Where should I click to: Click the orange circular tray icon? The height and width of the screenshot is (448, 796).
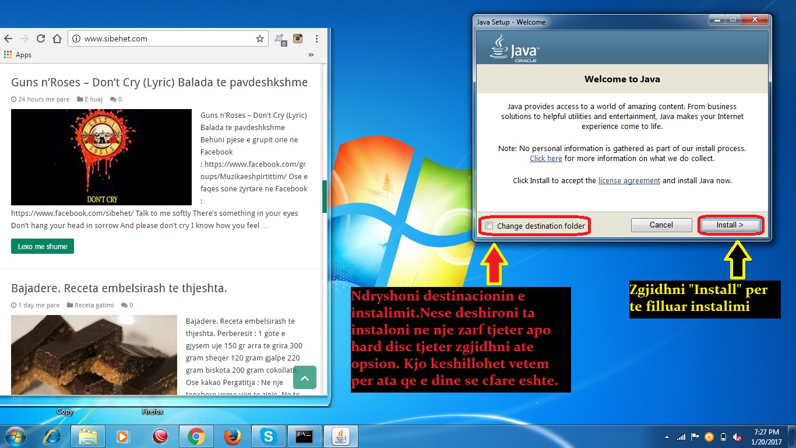coord(709,437)
